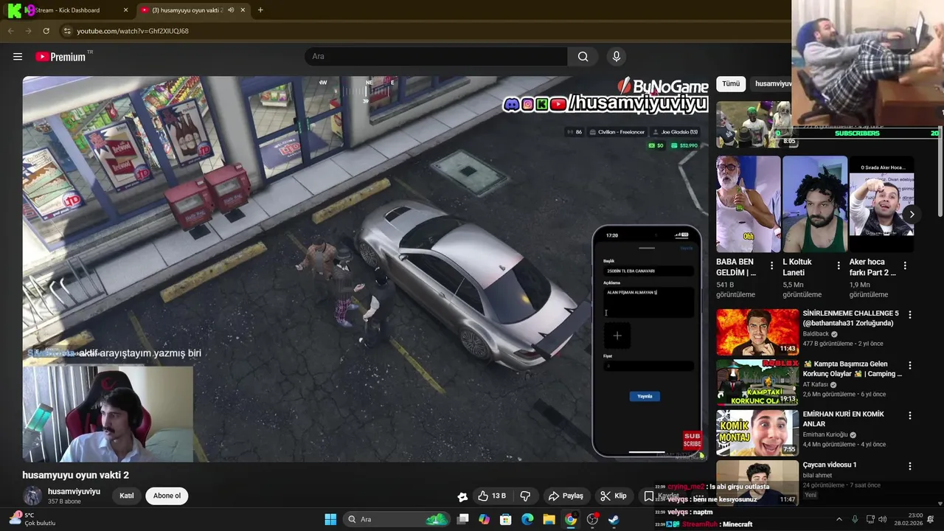
Task: Select the Tümü filter chip
Action: coord(731,84)
